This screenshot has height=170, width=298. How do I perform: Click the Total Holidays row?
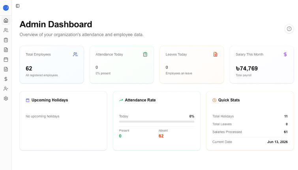tap(250, 116)
